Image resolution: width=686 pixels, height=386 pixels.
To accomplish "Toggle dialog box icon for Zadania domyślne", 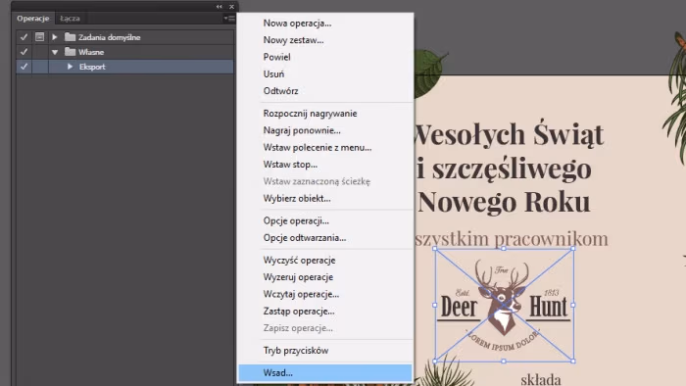I will (40, 37).
